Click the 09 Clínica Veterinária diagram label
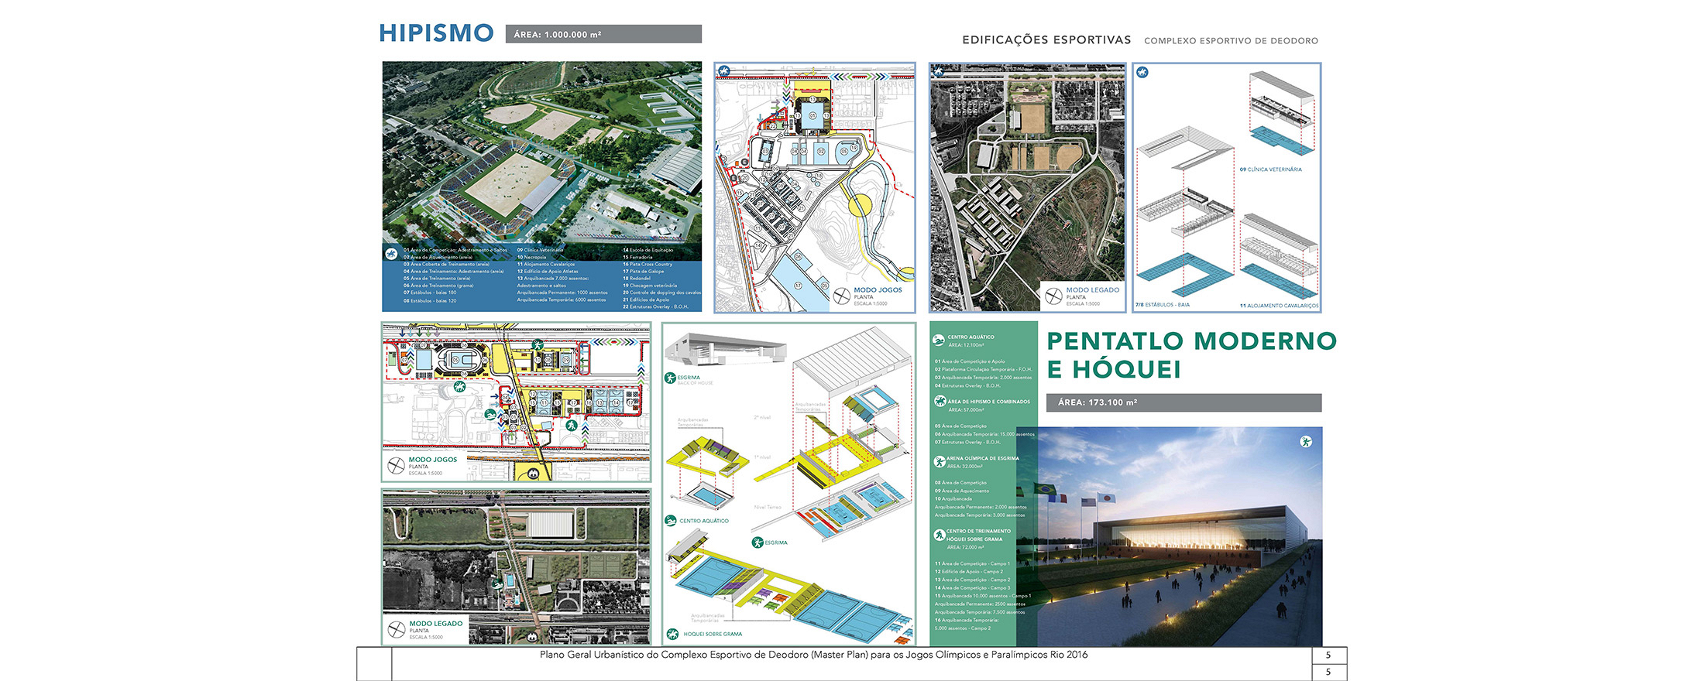Viewport: 1704px width, 681px height. [x=1270, y=169]
